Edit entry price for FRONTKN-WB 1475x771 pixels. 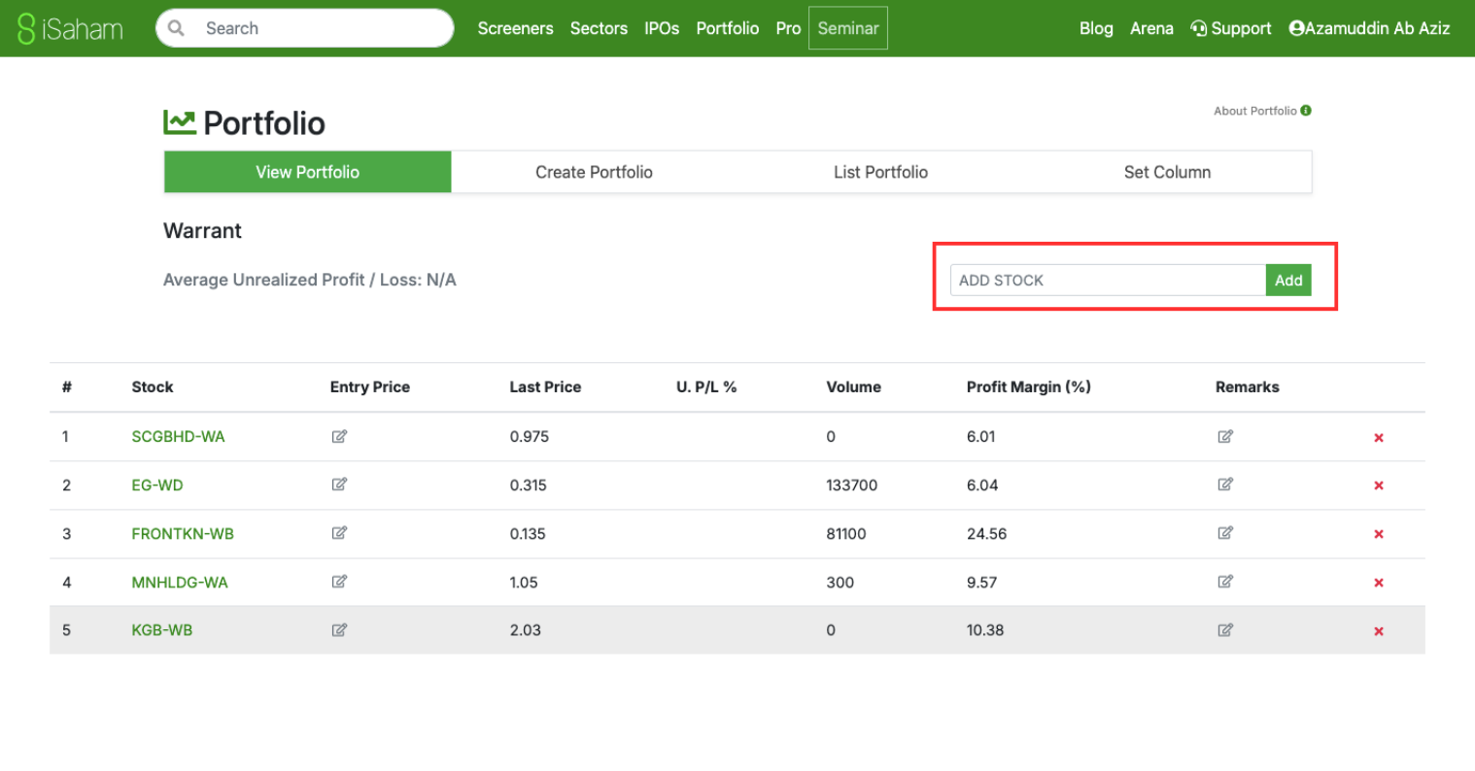tap(339, 533)
